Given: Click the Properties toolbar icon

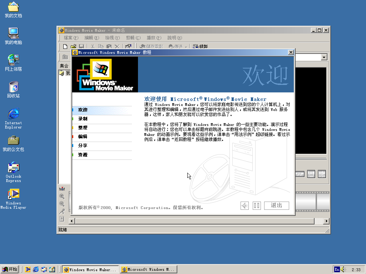Looking at the screenshot, I should (128, 46).
